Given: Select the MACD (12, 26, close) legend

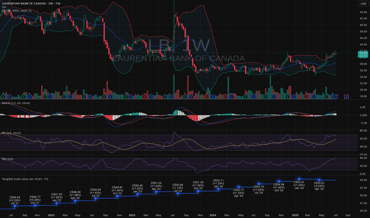Looking at the screenshot, I should [16, 103].
